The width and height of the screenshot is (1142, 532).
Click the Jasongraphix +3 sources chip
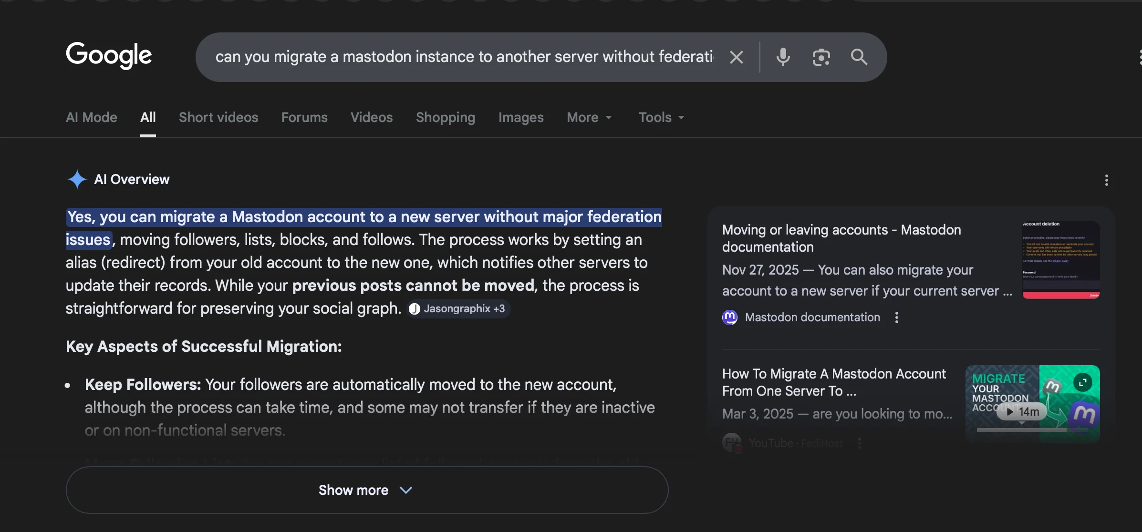pyautogui.click(x=457, y=308)
